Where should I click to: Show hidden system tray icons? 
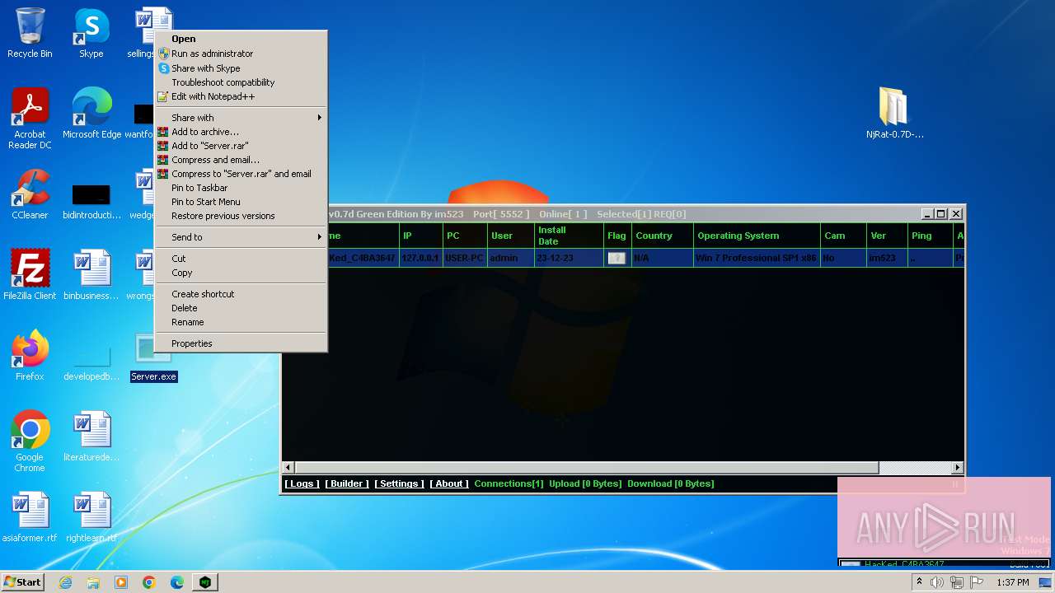pos(919,582)
